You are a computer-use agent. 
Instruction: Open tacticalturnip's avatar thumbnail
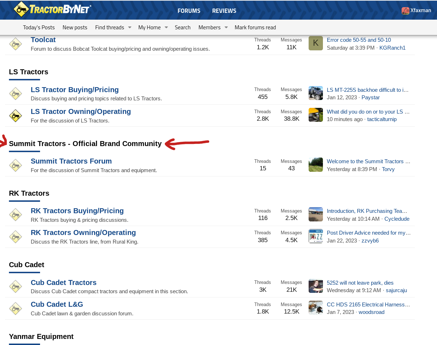point(316,115)
